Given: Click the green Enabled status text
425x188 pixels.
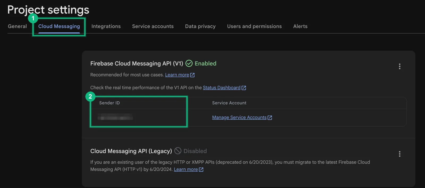Looking at the screenshot, I should 205,64.
